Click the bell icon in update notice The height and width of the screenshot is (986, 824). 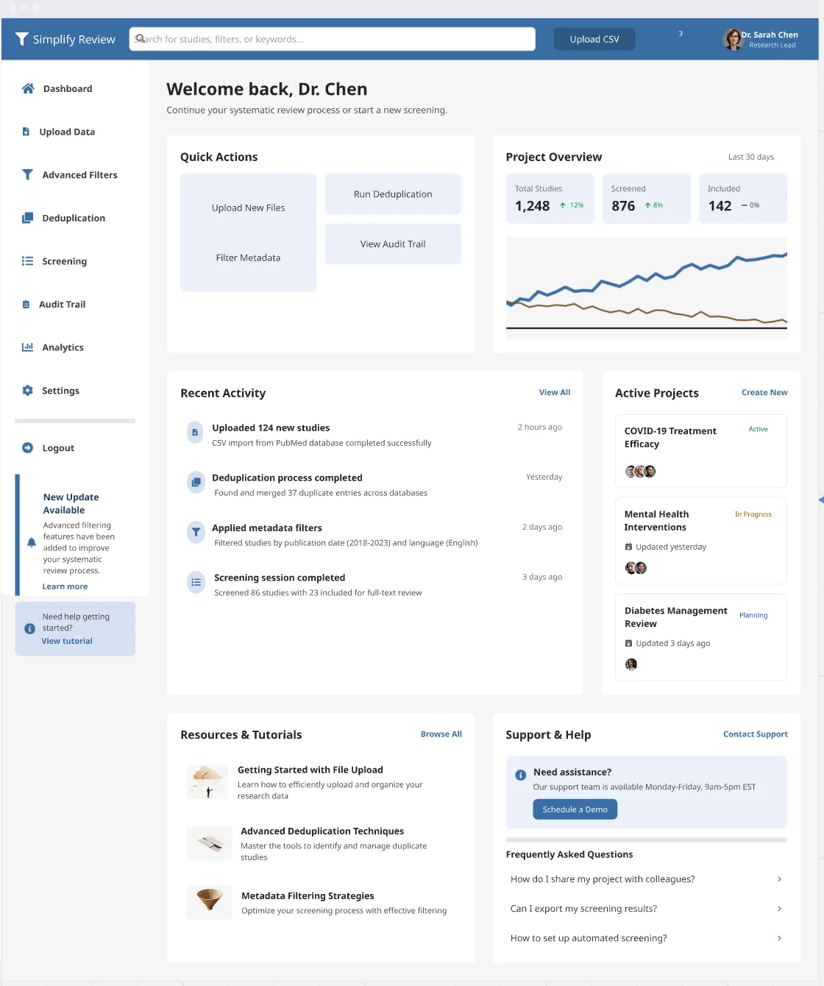coord(32,542)
